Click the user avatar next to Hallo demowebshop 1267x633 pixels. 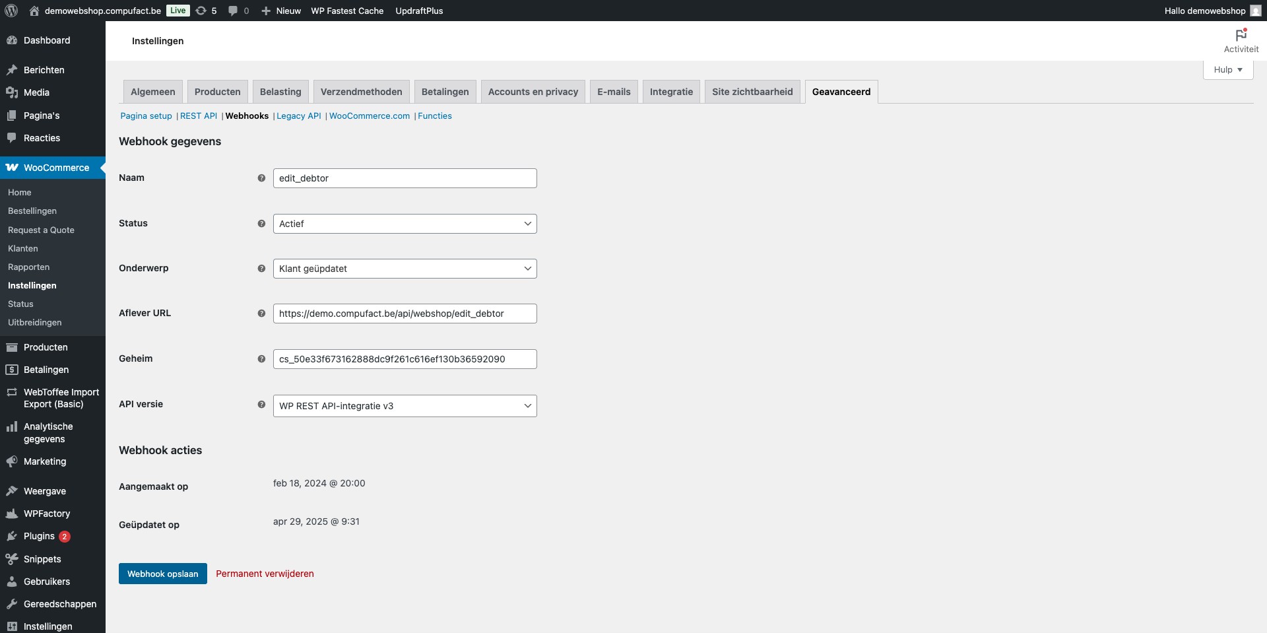pos(1255,11)
